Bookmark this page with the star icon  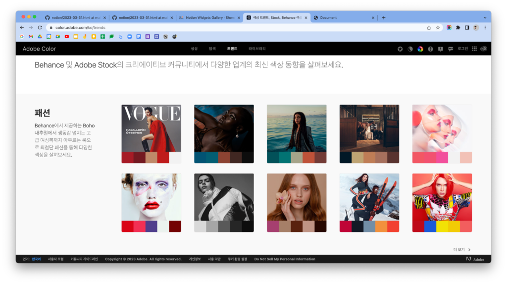click(x=438, y=28)
